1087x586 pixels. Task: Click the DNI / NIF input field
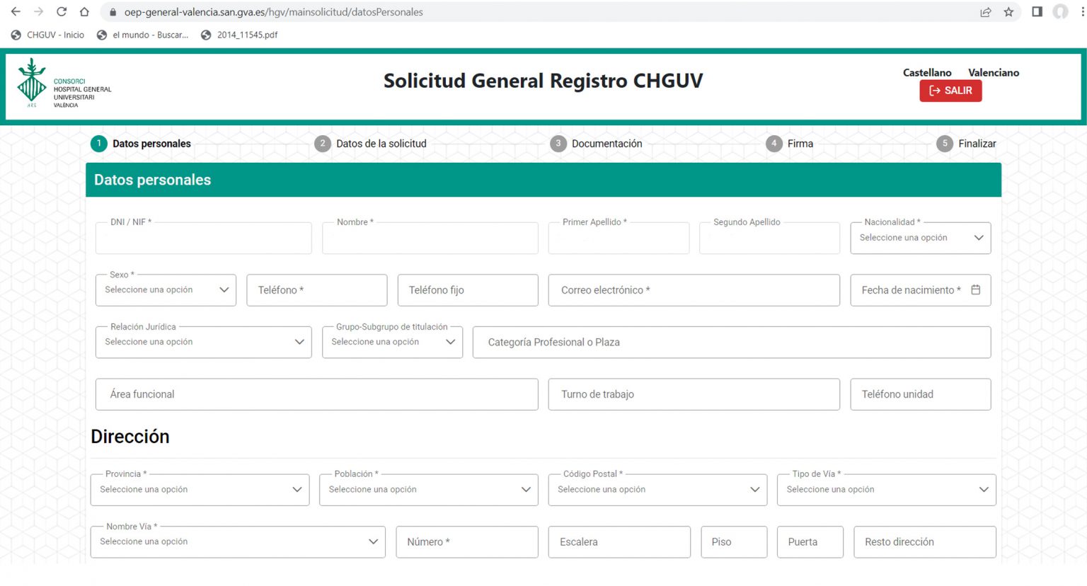click(203, 239)
